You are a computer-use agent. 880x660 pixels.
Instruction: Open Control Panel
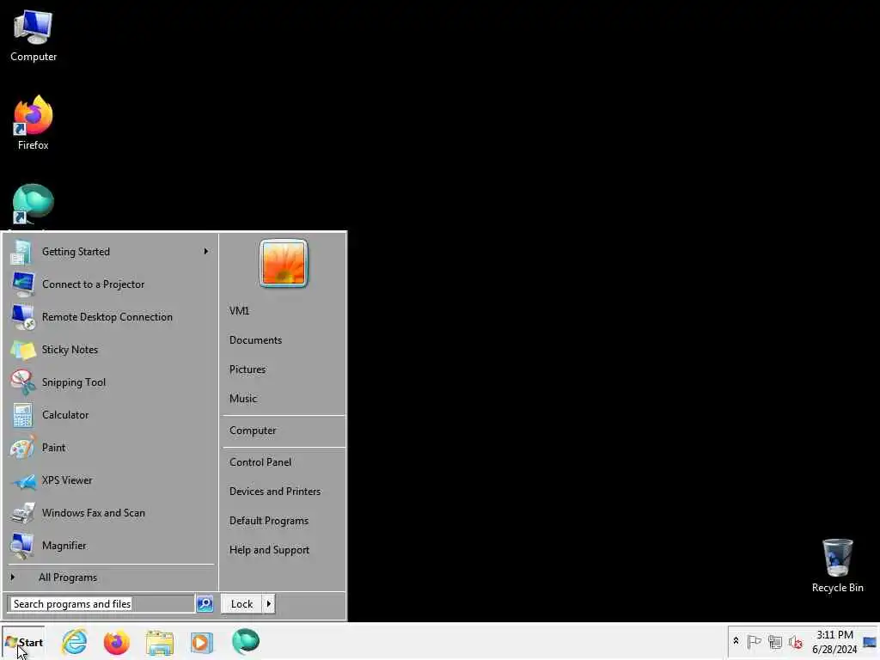(x=260, y=462)
